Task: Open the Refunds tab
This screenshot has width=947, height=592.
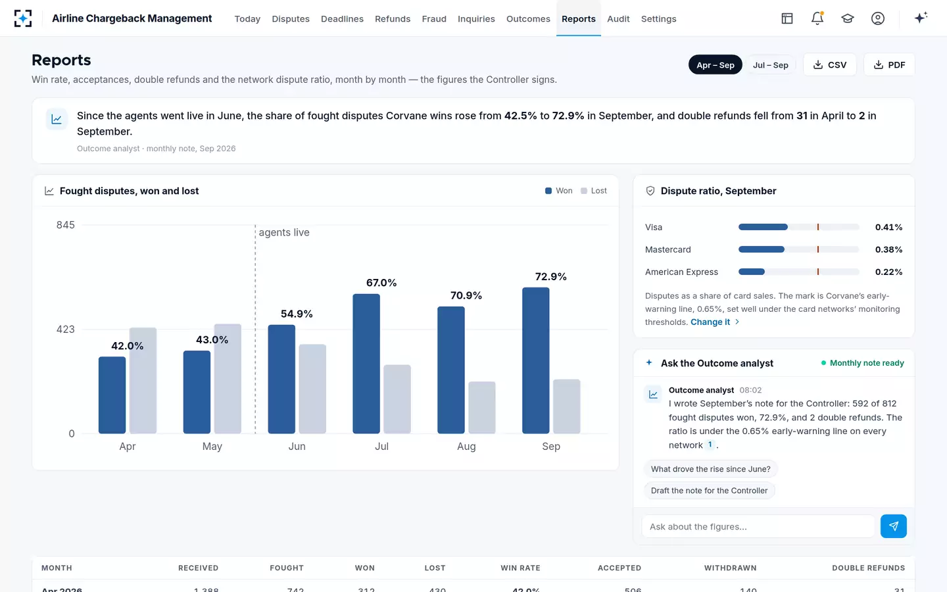Action: tap(393, 18)
